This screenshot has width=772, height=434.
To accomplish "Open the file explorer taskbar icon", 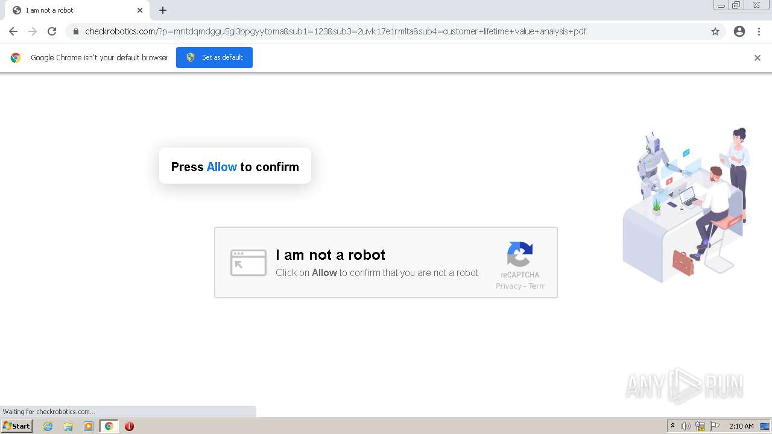I will [x=68, y=426].
